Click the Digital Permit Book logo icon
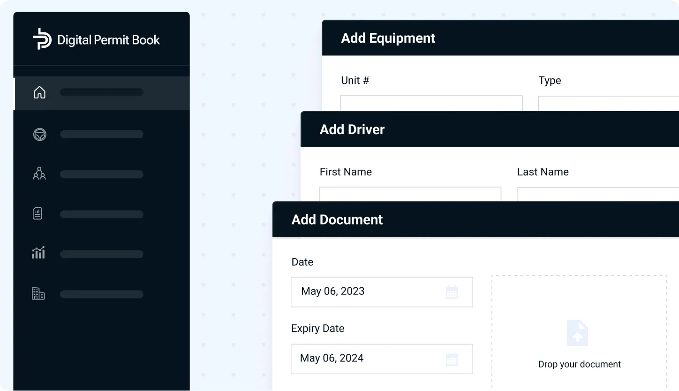 click(42, 39)
